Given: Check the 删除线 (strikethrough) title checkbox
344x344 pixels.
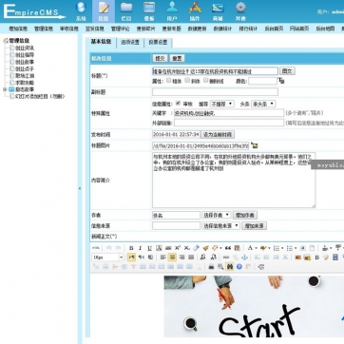Looking at the screenshot, I should 206,80.
